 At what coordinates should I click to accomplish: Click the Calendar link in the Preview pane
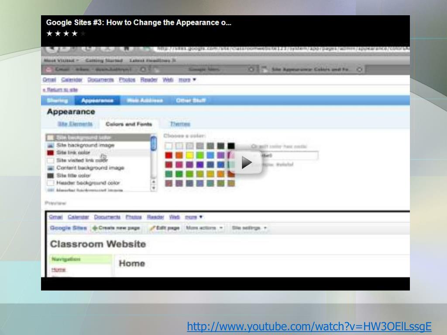(78, 217)
